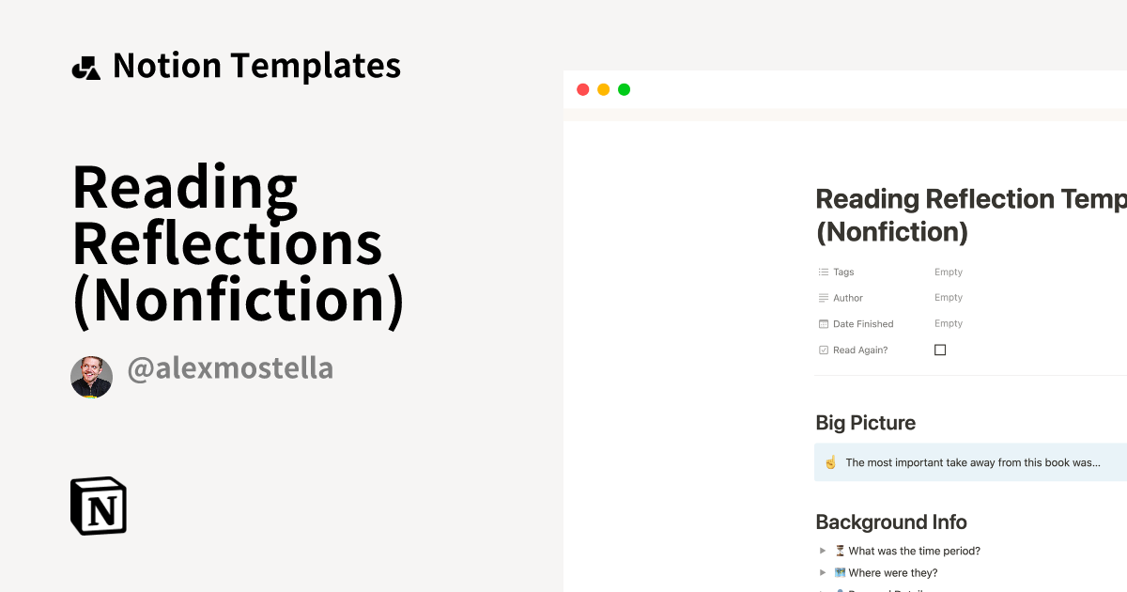Click the green full-screen traffic light

(623, 89)
